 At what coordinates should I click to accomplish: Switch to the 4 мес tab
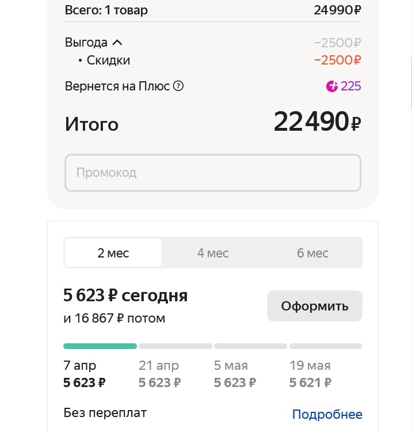click(x=213, y=253)
